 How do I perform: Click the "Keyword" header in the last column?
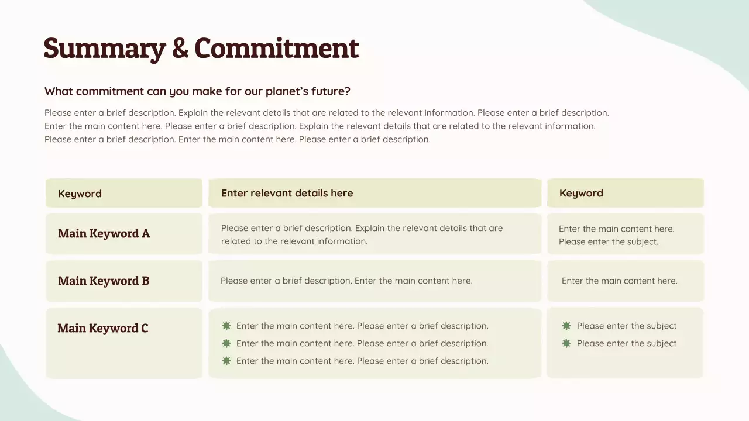point(581,193)
